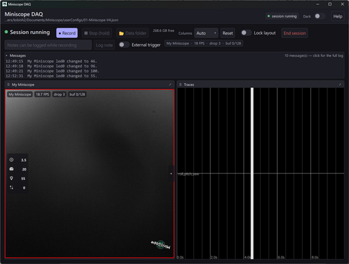The image size is (349, 264).
Task: Toggle the Dark mode switch
Action: pyautogui.click(x=319, y=16)
